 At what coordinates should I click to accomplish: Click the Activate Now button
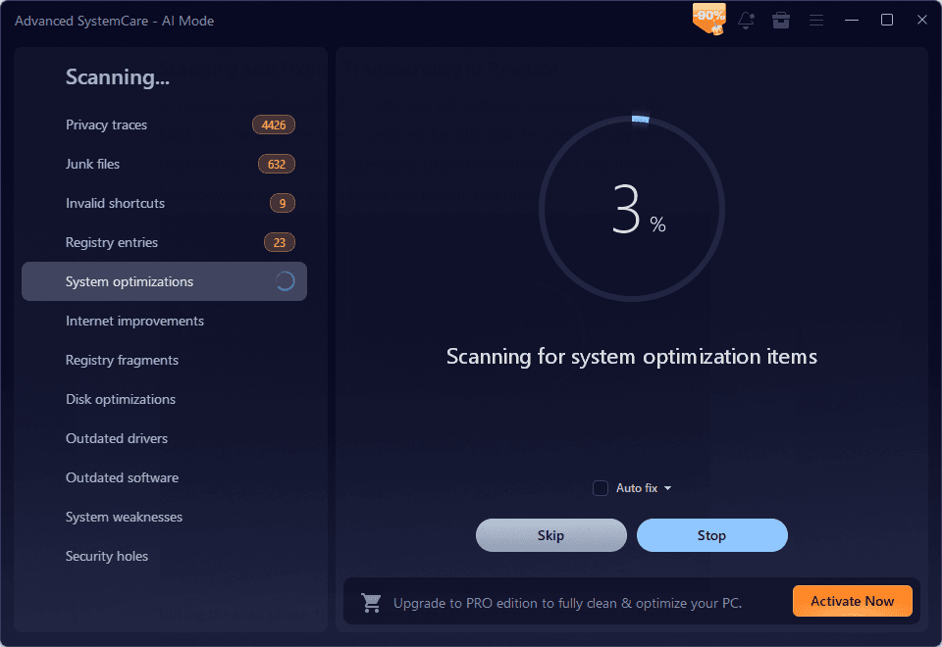click(x=853, y=601)
